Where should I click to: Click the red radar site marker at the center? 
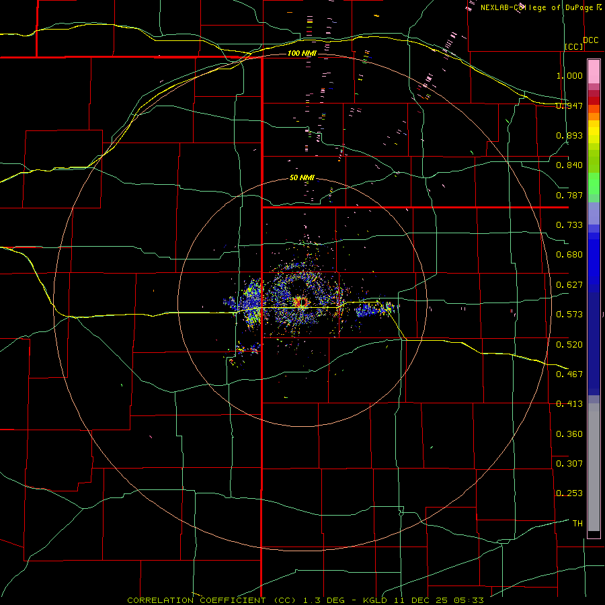[301, 302]
